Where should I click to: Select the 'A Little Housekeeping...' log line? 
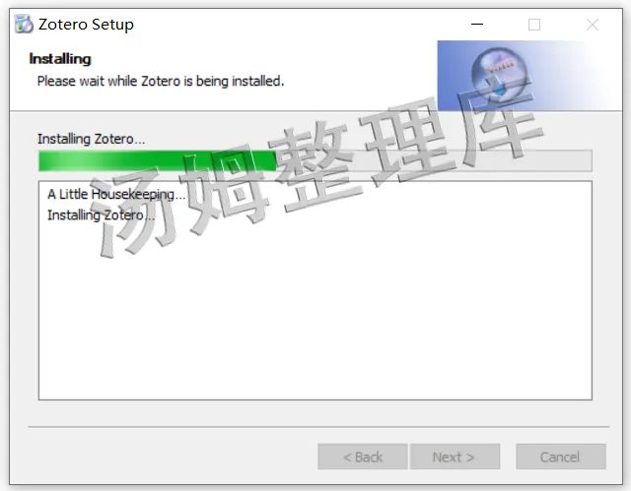[116, 194]
